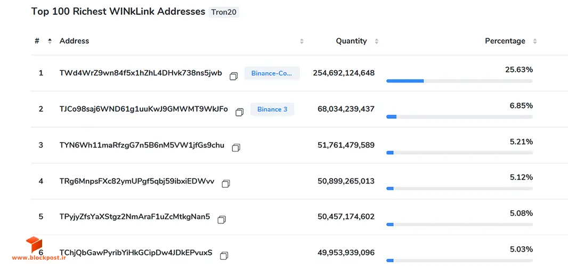Image resolution: width=568 pixels, height=266 pixels.
Task: Copy address of rank 2 holder
Action: click(239, 112)
